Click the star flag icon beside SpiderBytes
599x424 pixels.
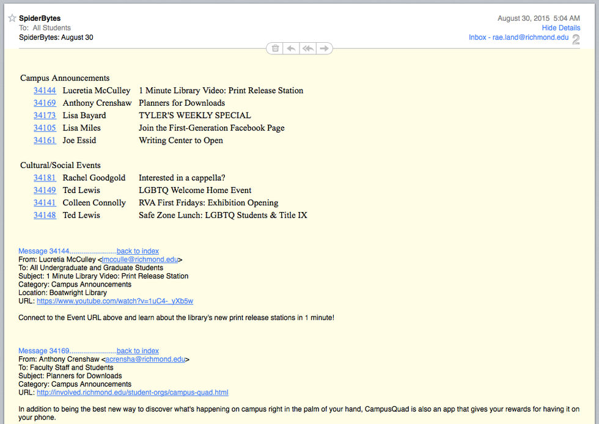click(12, 18)
